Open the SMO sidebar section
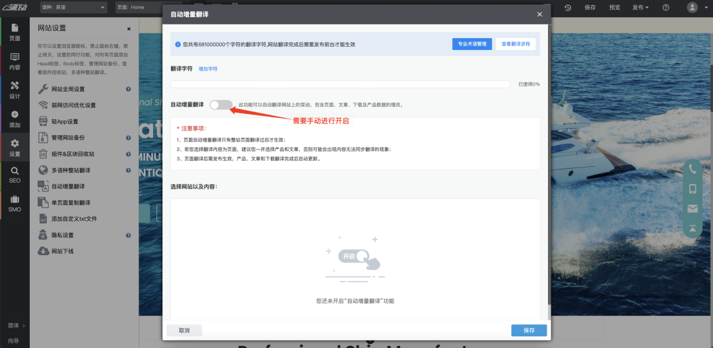Image resolution: width=713 pixels, height=348 pixels. 15,204
